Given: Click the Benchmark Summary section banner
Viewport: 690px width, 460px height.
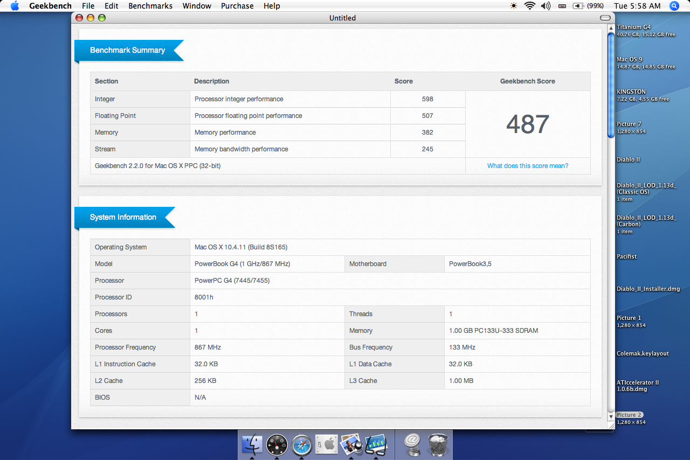Looking at the screenshot, I should point(128,51).
